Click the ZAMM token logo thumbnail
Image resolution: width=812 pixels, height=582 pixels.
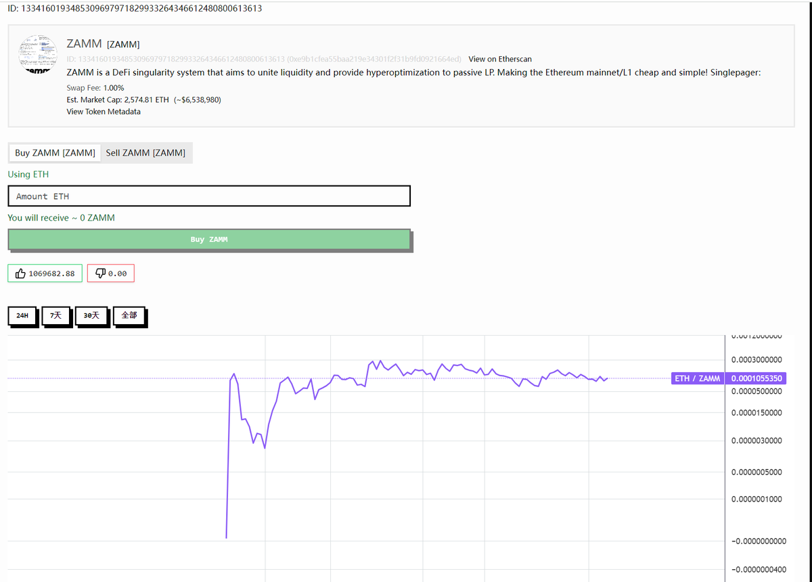[37, 53]
